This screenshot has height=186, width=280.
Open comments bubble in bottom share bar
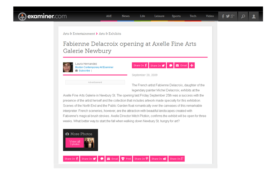tap(101, 159)
